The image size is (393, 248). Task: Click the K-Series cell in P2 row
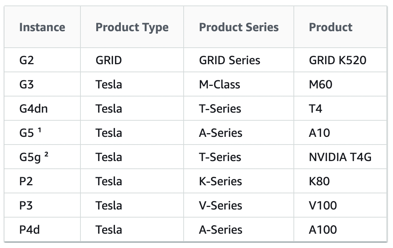click(220, 181)
